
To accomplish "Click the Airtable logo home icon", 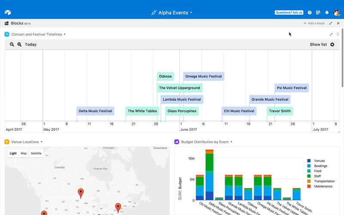I will [8, 12].
